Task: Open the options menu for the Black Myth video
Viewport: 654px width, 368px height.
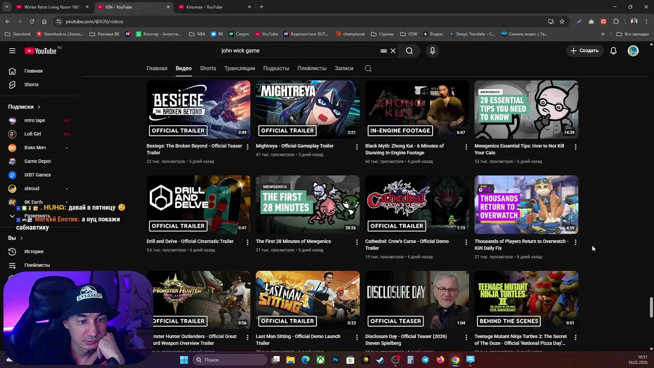Action: 466,147
